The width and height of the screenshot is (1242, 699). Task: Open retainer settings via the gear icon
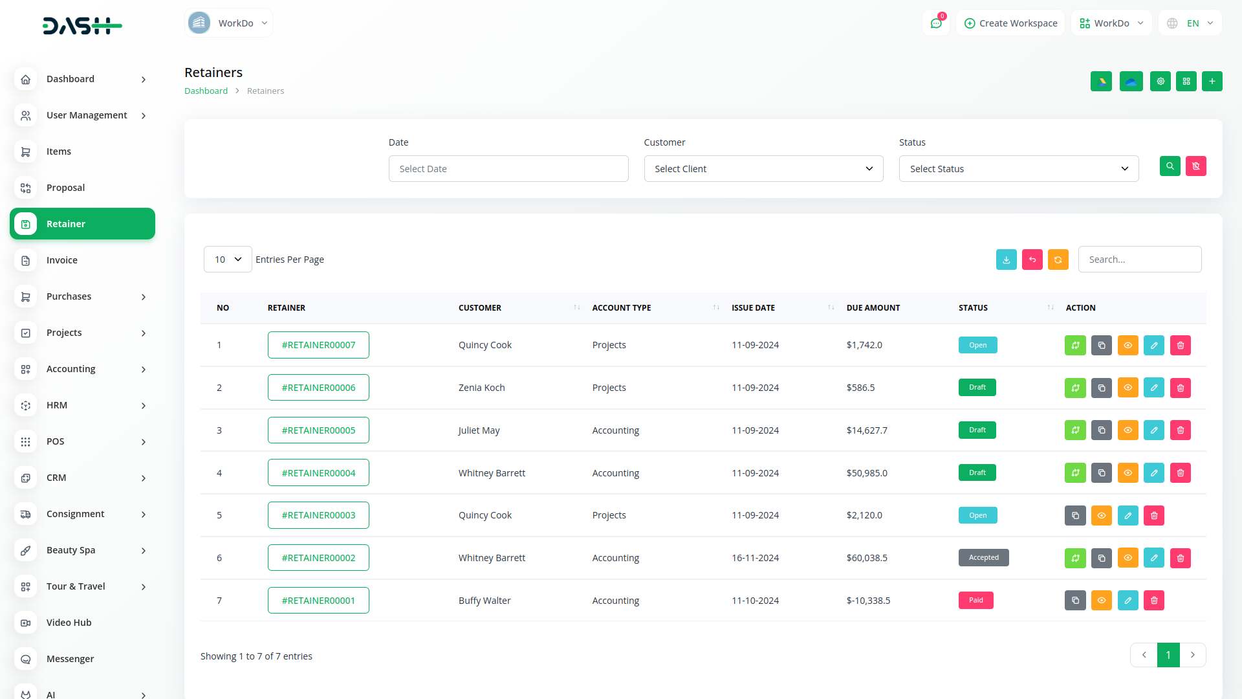coord(1160,82)
